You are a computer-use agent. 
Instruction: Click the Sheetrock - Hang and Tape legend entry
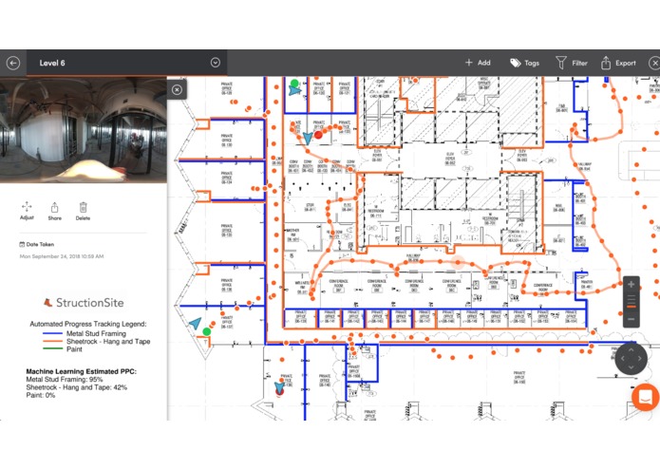pyautogui.click(x=97, y=341)
